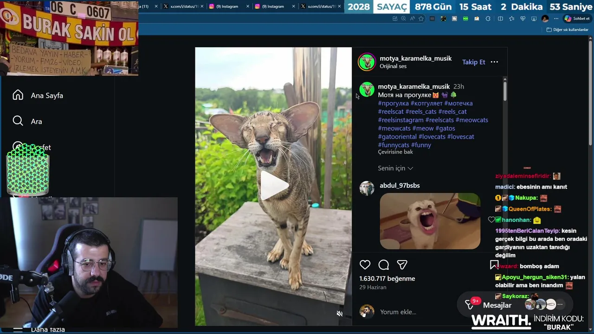Open post options three-dots menu
Viewport: 594px width, 334px height.
click(494, 62)
